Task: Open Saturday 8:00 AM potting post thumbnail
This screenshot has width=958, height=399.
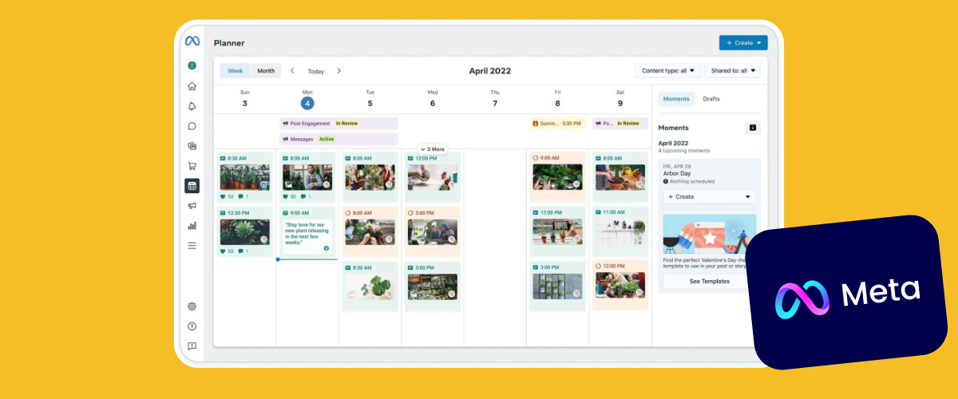Action: click(x=620, y=177)
